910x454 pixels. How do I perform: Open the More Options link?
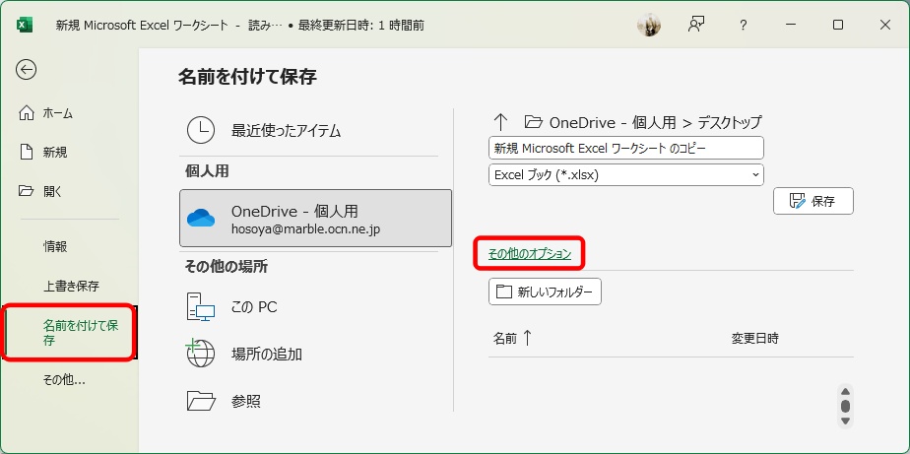(x=530, y=253)
